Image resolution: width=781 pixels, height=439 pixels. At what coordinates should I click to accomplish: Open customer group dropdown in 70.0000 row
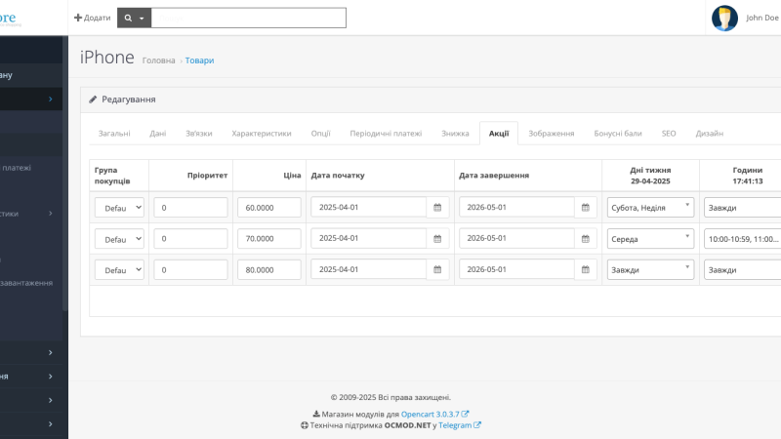[x=119, y=239]
